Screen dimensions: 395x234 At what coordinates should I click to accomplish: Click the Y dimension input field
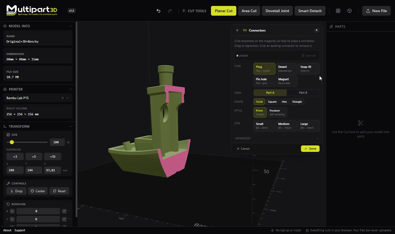pyautogui.click(x=34, y=170)
